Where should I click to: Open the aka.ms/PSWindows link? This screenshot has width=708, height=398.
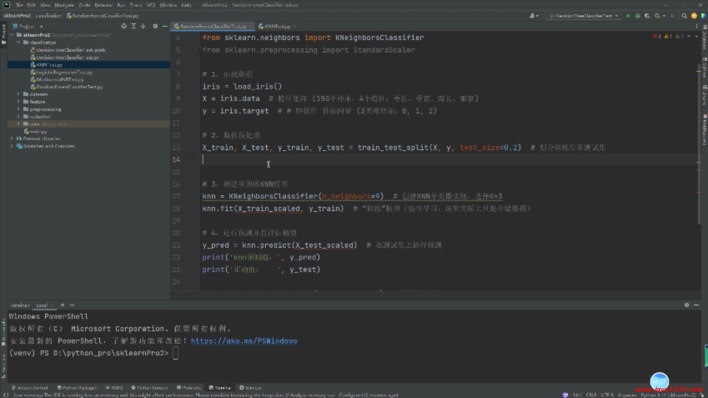coord(244,341)
